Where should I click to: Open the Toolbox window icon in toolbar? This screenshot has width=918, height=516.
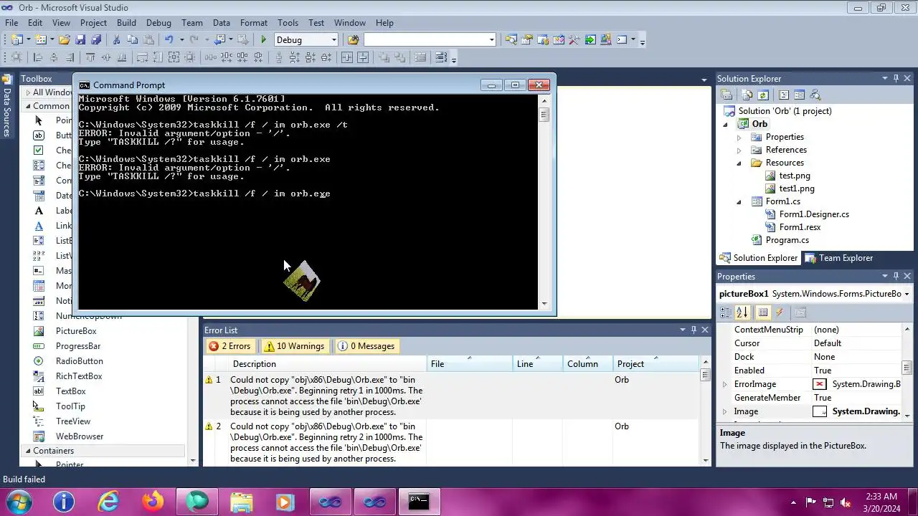pyautogui.click(x=574, y=40)
